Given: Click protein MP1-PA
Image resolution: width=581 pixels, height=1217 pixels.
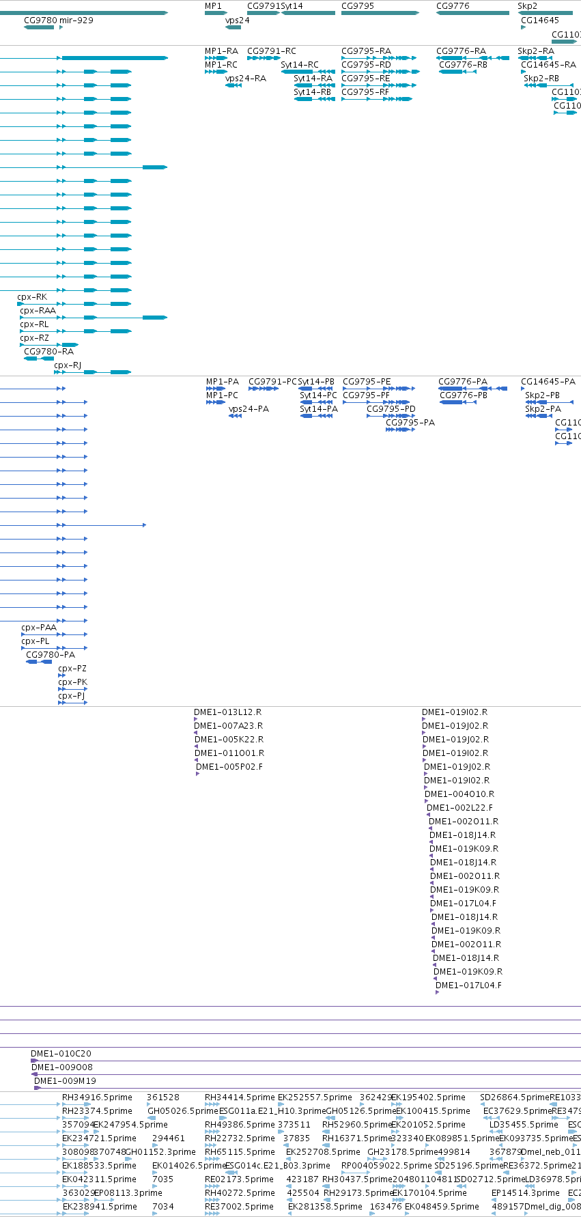Looking at the screenshot, I should click(223, 382).
